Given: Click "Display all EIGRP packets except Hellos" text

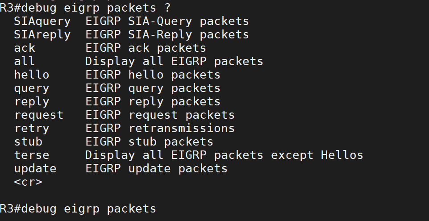Looking at the screenshot, I should tap(224, 155).
